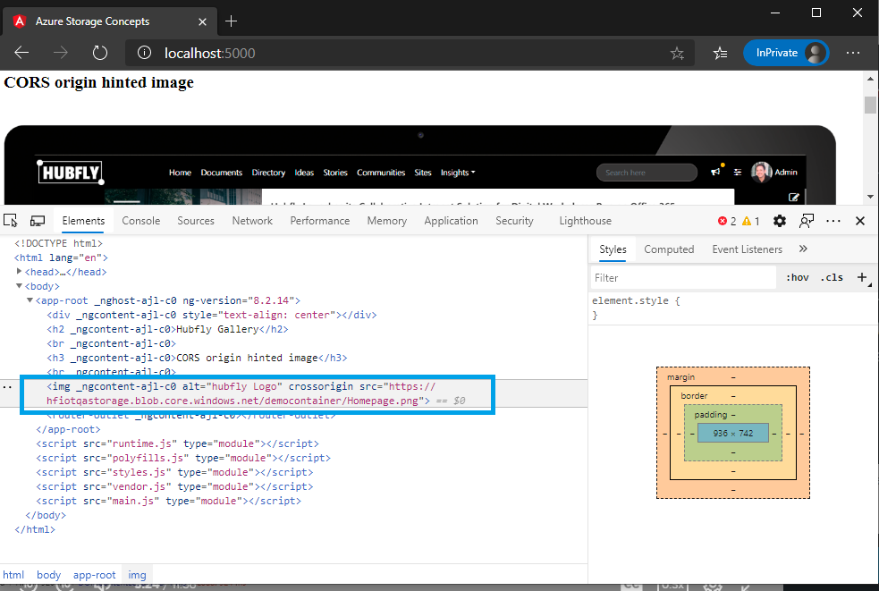
Task: Click the megaphone announcements icon
Action: pos(716,173)
